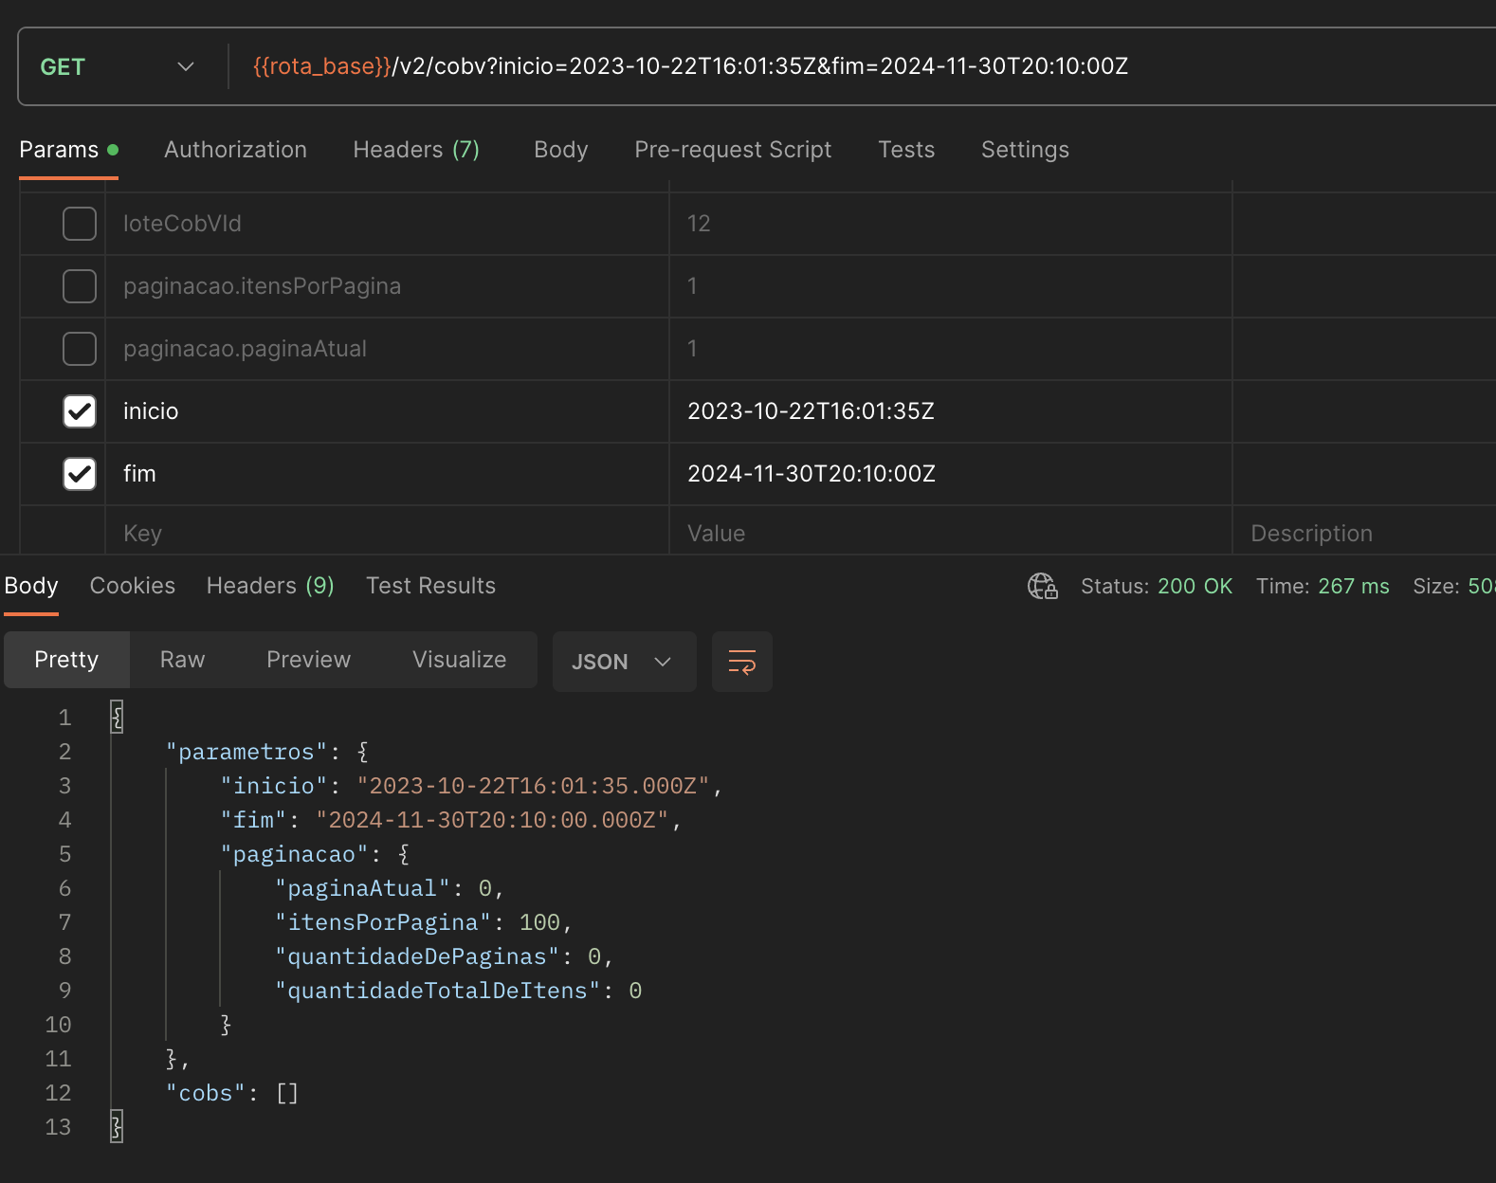This screenshot has height=1183, width=1496.
Task: Select the Preview view button
Action: [308, 660]
